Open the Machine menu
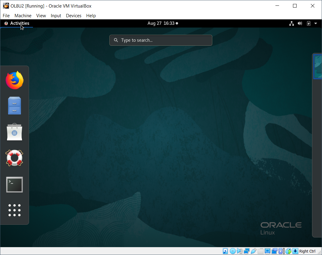Viewport: 322px width, 255px height. tap(23, 16)
